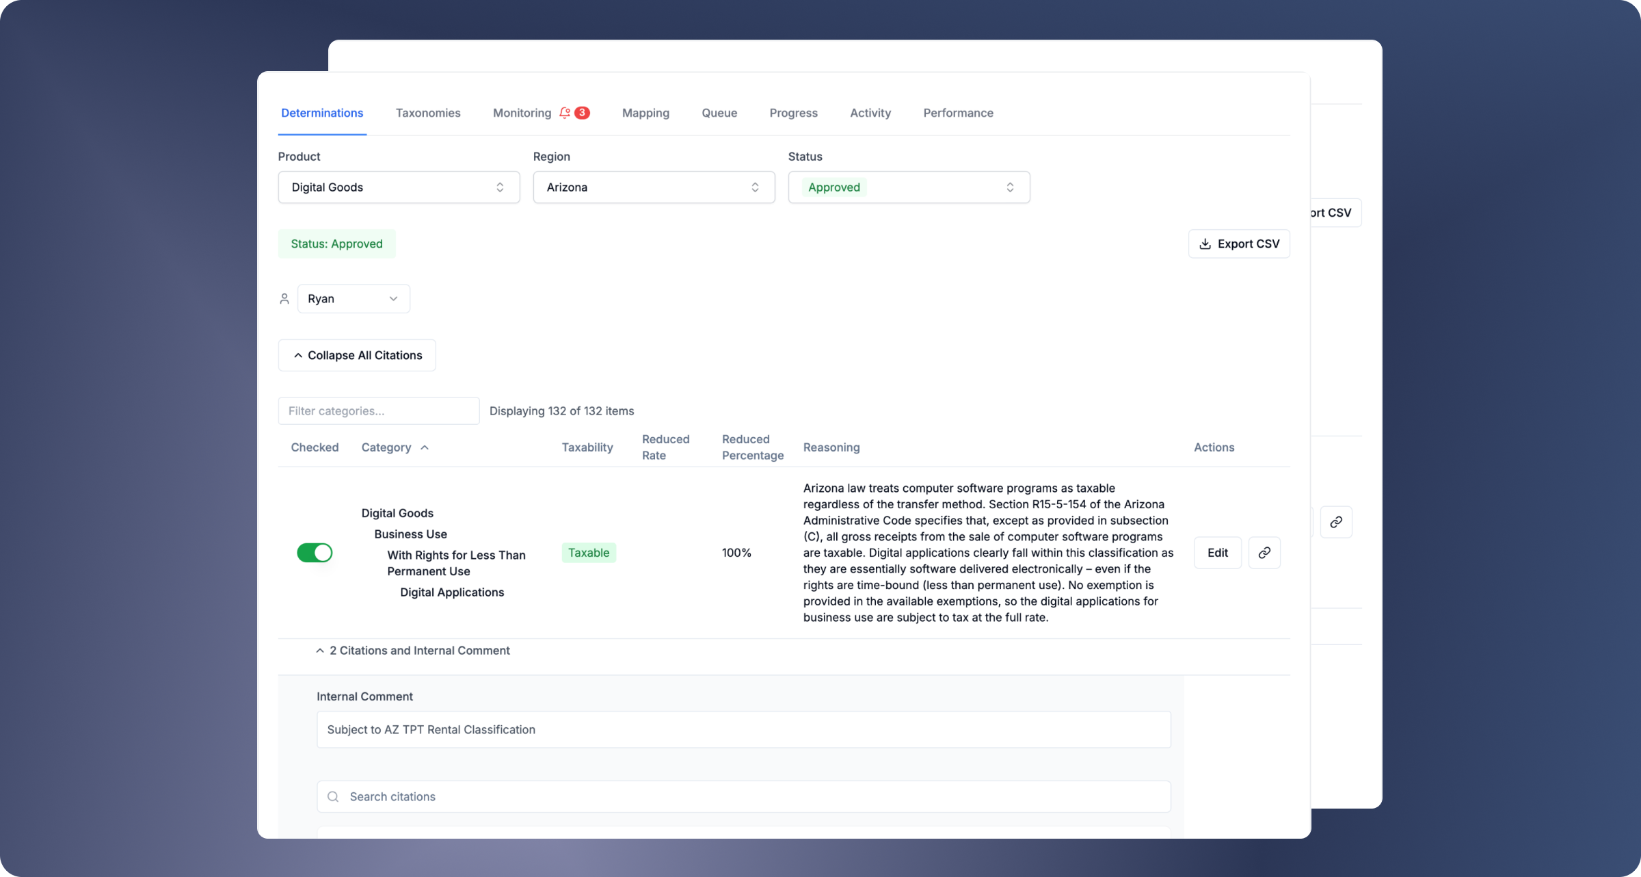Image resolution: width=1641 pixels, height=877 pixels.
Task: Open the Product dropdown showing Digital Goods
Action: pyautogui.click(x=399, y=187)
